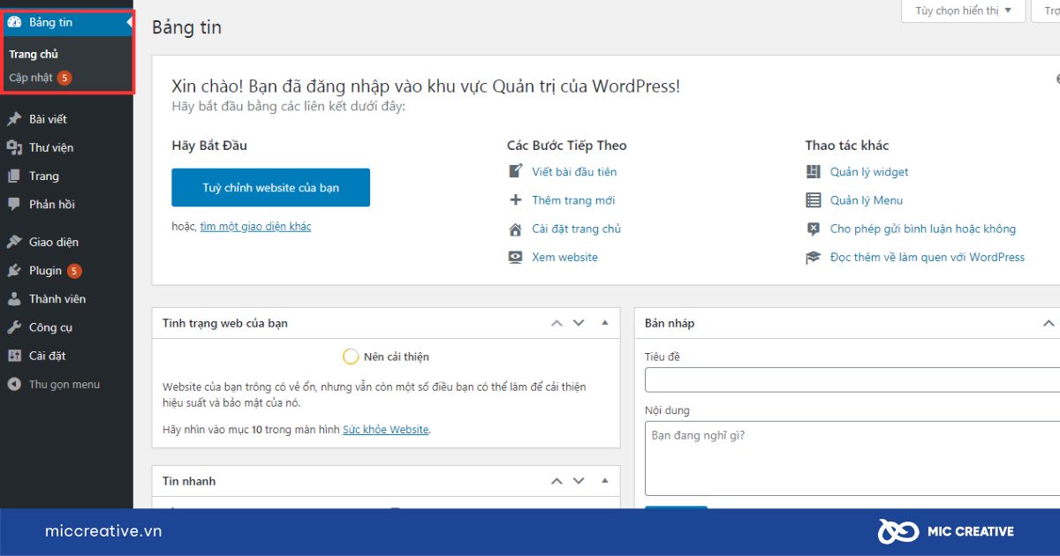Click the Tiêu đề input field
1060x556 pixels.
852,380
